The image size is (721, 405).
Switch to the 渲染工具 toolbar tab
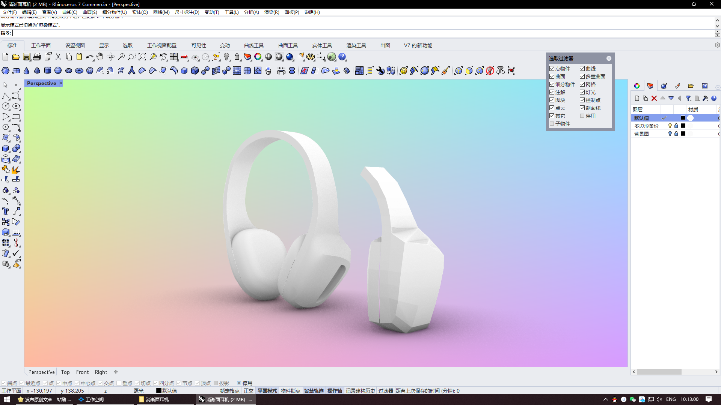tap(356, 45)
